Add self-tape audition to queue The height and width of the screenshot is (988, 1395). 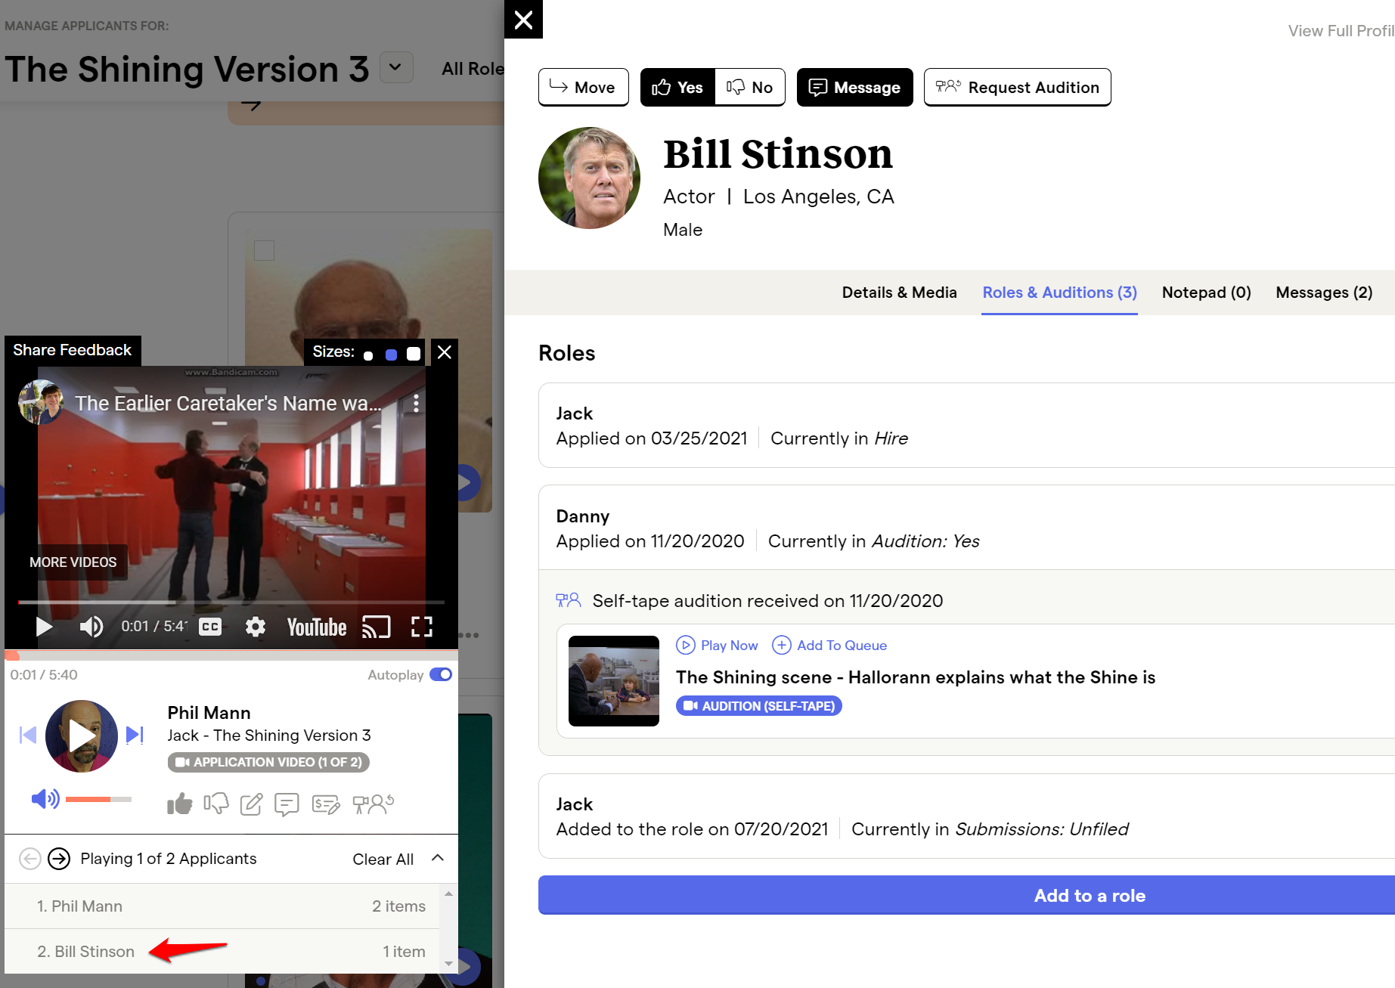point(829,645)
